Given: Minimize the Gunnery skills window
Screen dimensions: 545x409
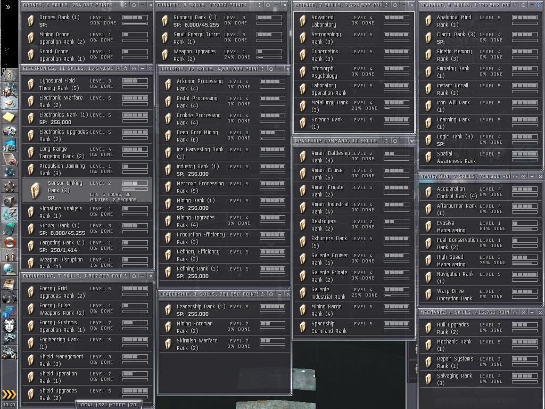Looking at the screenshot, I should pos(276,5).
